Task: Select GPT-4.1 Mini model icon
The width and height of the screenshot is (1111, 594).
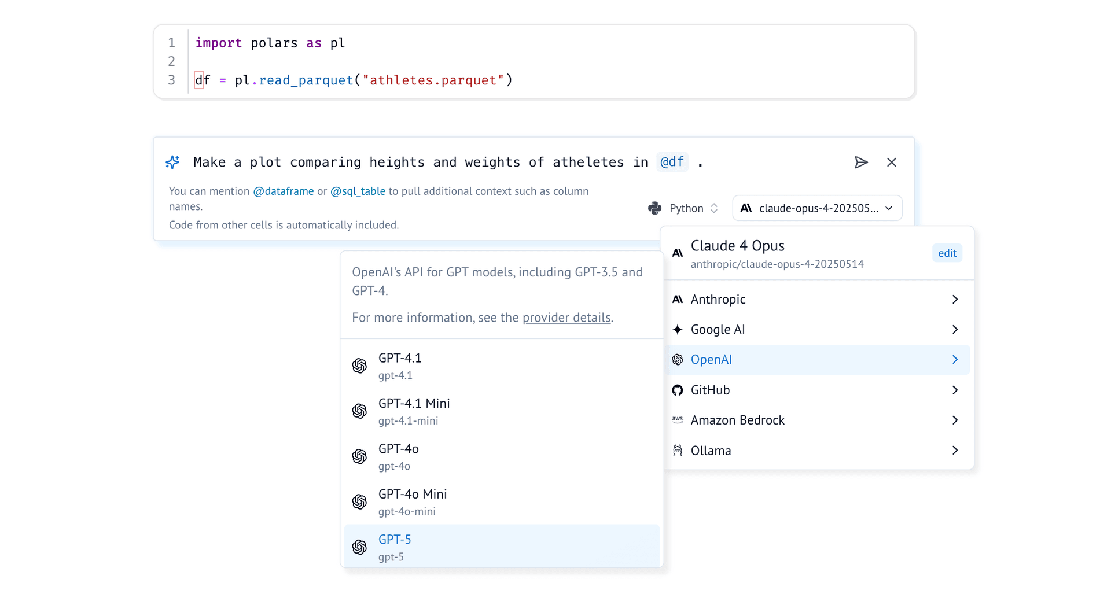Action: (x=359, y=411)
